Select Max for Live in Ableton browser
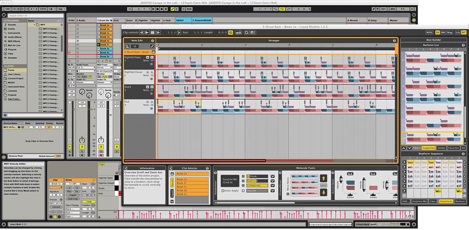This screenshot has width=469, height=230. [x=15, y=45]
